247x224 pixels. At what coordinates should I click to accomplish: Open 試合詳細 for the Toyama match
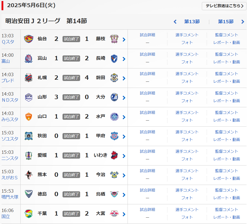[x=147, y=54]
